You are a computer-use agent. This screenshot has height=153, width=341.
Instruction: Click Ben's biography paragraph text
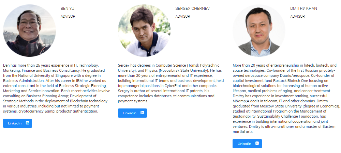(x=57, y=88)
